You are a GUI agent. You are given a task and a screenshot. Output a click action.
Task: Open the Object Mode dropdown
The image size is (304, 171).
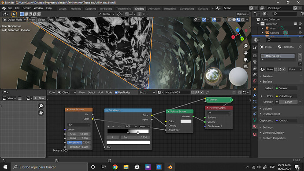[15, 19]
